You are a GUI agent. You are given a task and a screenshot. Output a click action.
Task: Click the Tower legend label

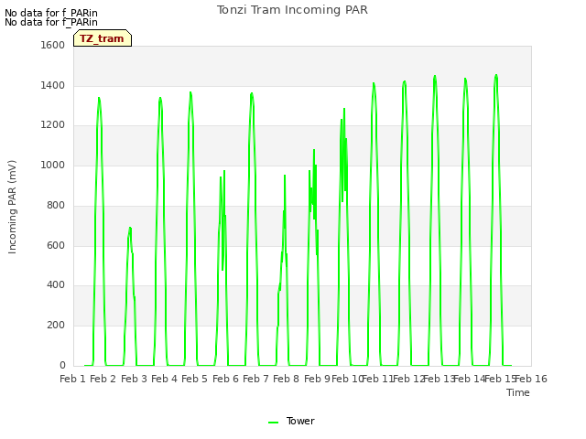tap(300, 421)
